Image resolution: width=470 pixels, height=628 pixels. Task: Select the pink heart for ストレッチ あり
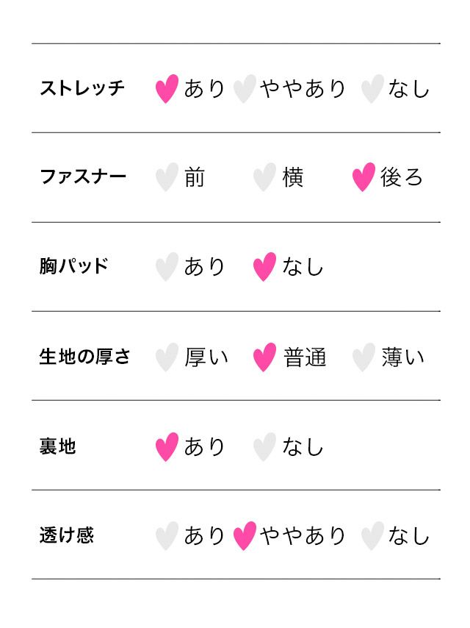pyautogui.click(x=167, y=88)
